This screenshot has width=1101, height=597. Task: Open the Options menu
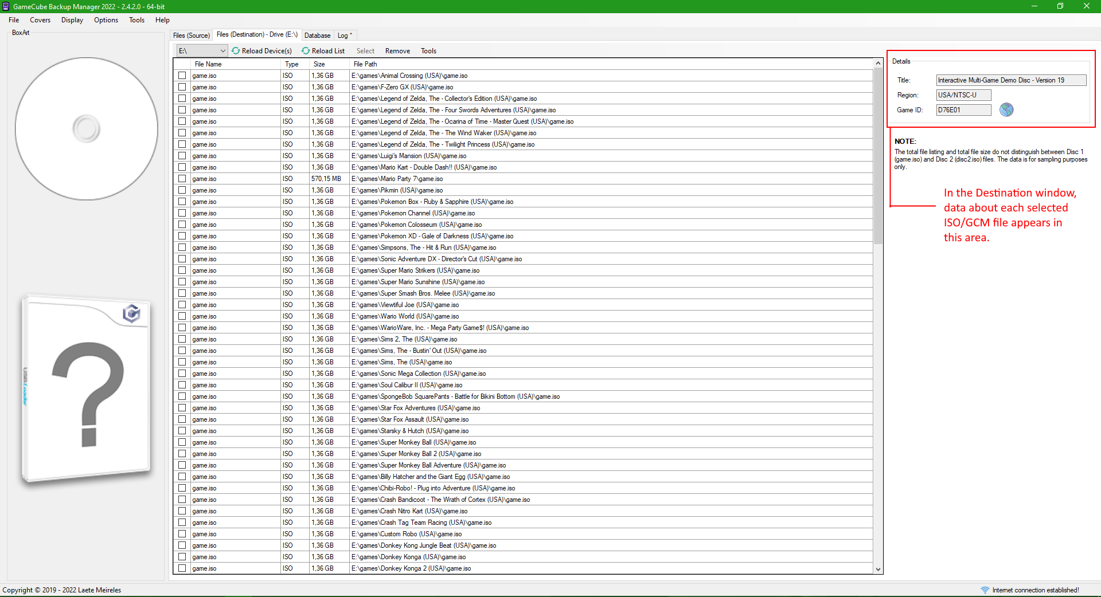(106, 20)
